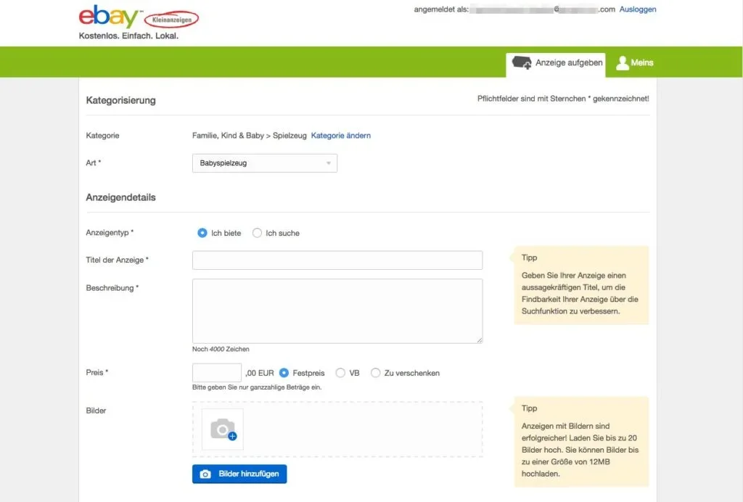Open the Art dropdown showing Babyspielzeug
The height and width of the screenshot is (502, 743).
coord(264,163)
